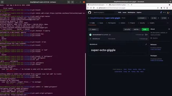Screen dimensions: 172x96
Task: Open the Pull requests repository tab
Action: coord(111,23)
